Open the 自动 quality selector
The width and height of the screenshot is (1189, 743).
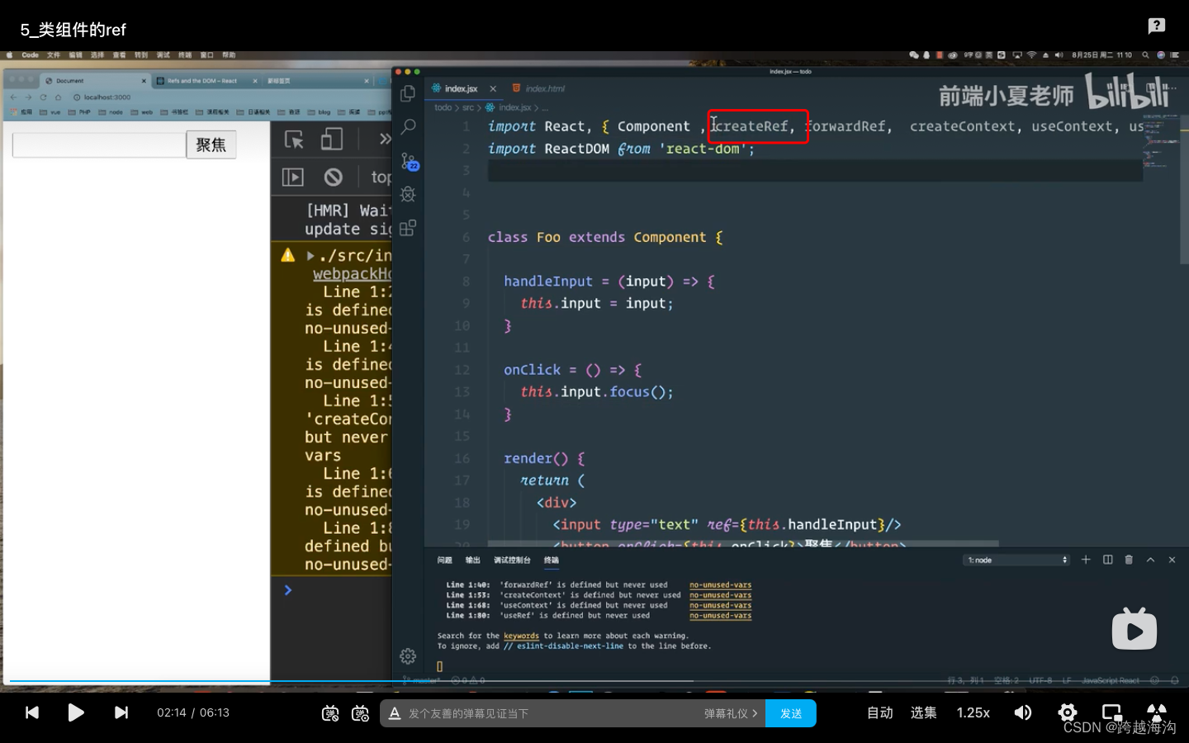point(880,712)
